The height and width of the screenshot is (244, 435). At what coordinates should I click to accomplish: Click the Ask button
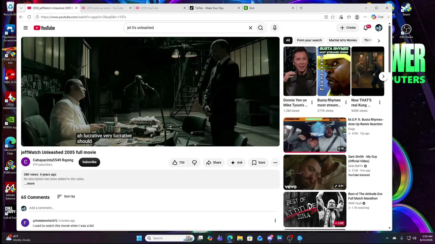click(x=237, y=163)
